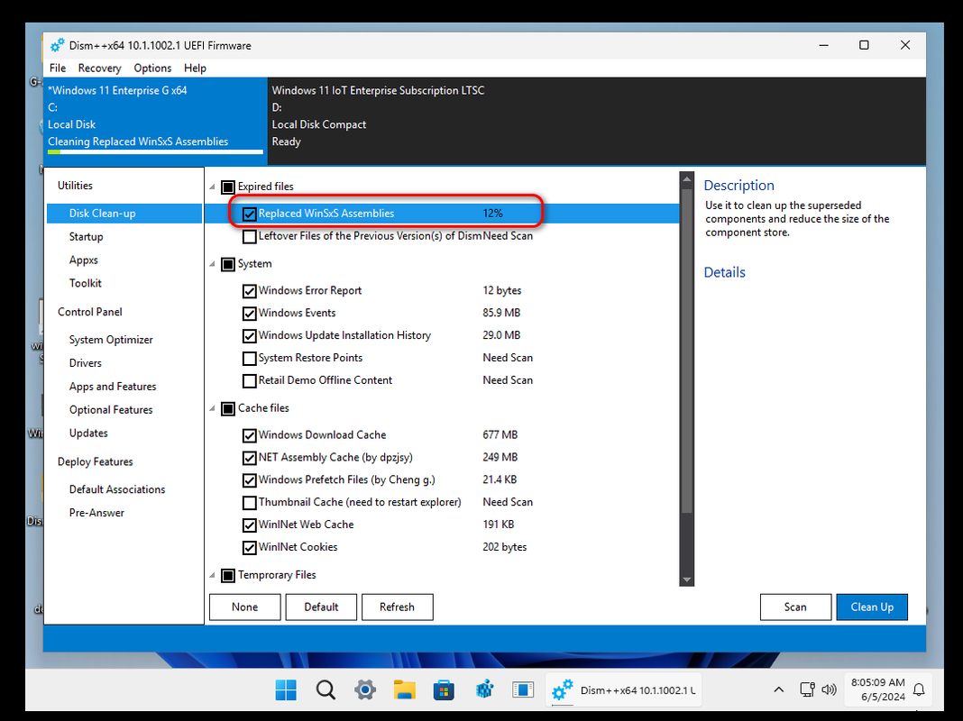Viewport: 963px width, 721px height.
Task: Open volume speaker tray icon
Action: pos(830,689)
